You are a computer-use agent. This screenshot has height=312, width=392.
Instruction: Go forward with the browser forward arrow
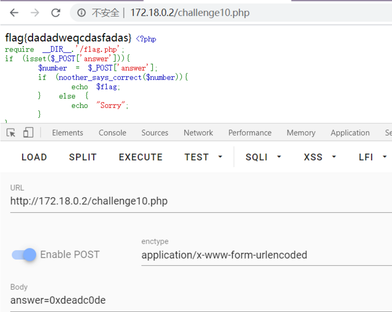coord(35,12)
